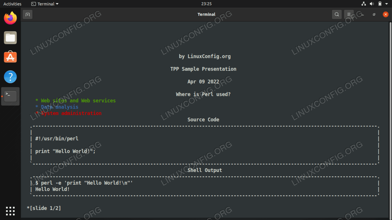Image resolution: width=392 pixels, height=220 pixels.
Task: Click the 'Shell Output' heading
Action: tap(205, 170)
